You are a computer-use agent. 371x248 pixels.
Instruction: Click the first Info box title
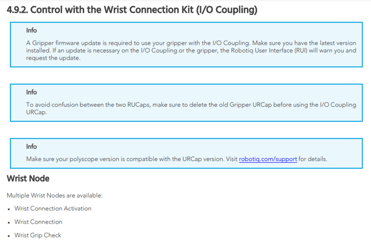click(32, 30)
